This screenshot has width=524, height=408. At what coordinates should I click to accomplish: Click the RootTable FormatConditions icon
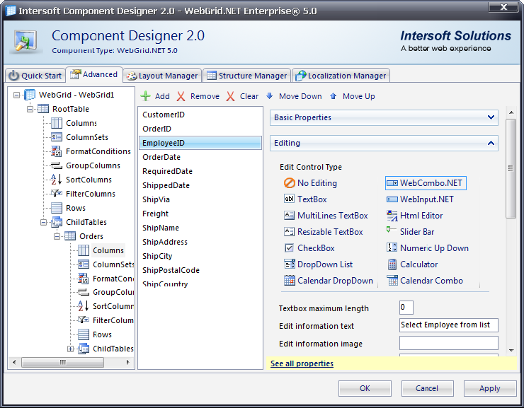click(x=57, y=151)
